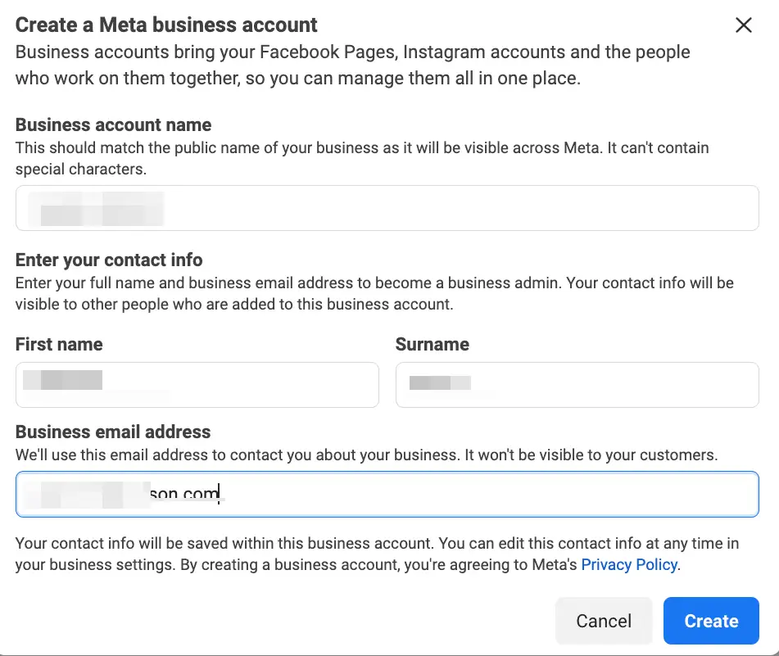This screenshot has height=656, width=779.
Task: Click the "Business email address" label
Action: (113, 432)
